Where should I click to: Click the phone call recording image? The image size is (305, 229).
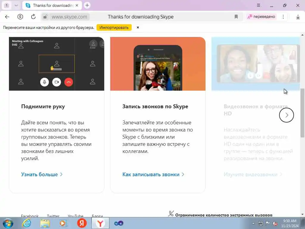pos(158,64)
